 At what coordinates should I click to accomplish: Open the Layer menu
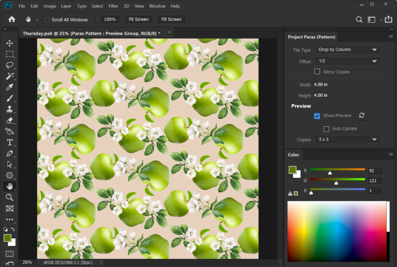[x=66, y=6]
